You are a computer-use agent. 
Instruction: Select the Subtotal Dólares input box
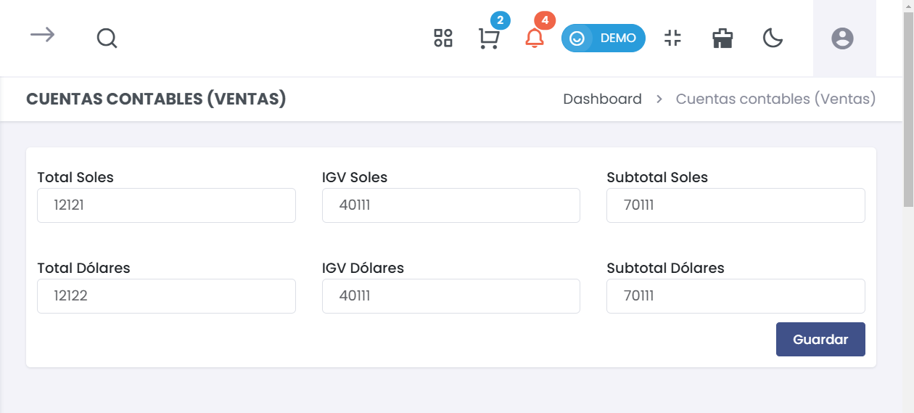[x=736, y=296]
